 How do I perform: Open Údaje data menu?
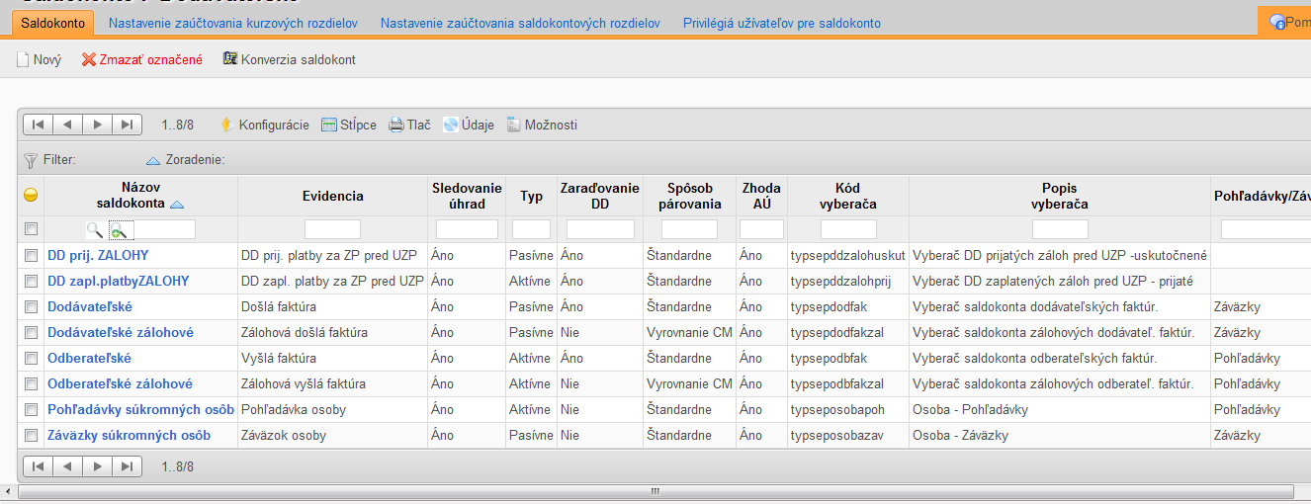(x=469, y=125)
